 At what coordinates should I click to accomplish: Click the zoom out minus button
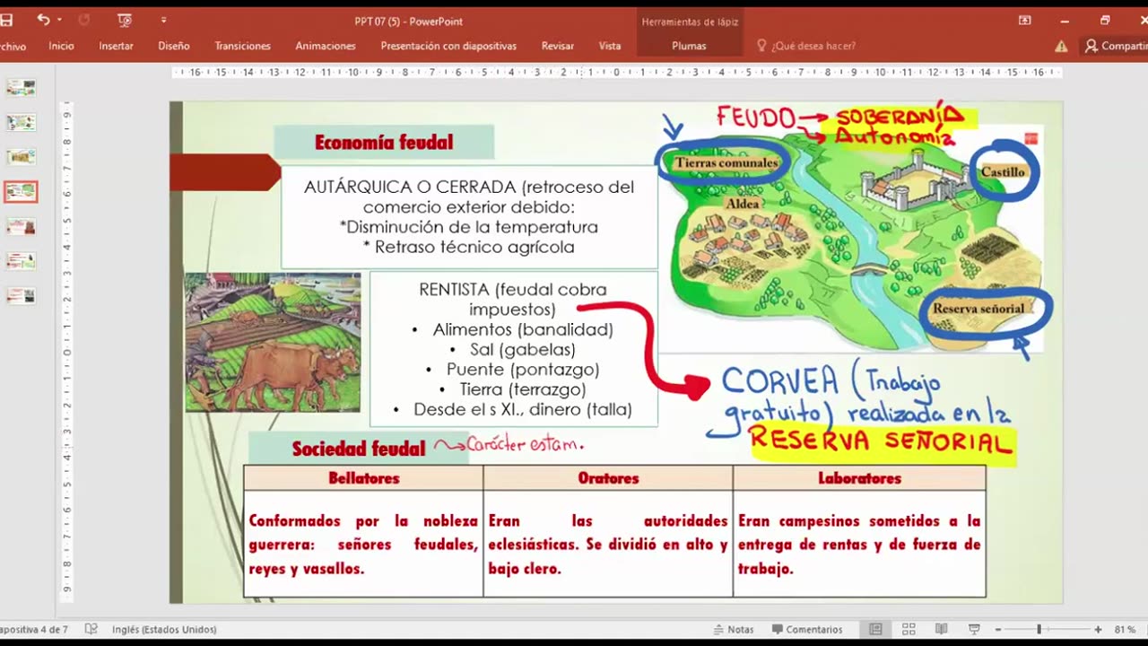pos(998,630)
